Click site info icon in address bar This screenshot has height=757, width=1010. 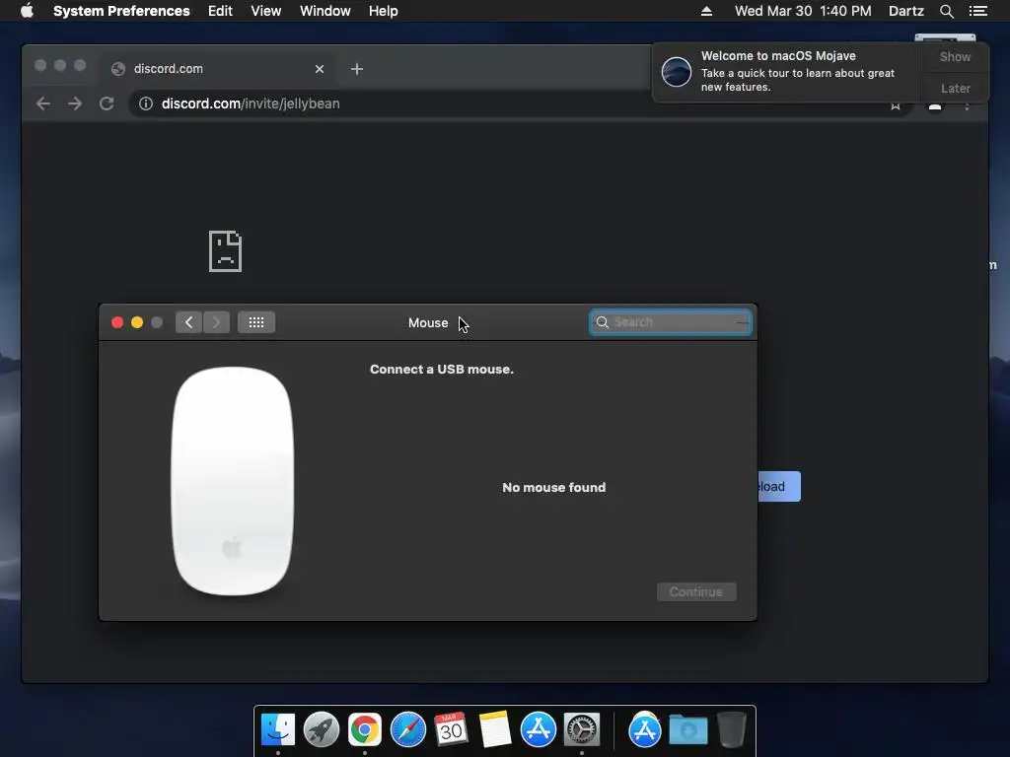146,103
